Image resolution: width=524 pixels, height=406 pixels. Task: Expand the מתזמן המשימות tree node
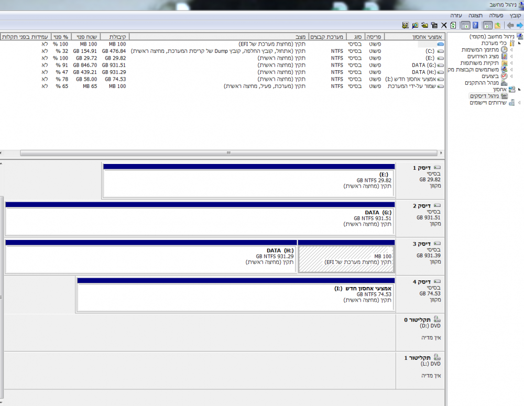(512, 50)
